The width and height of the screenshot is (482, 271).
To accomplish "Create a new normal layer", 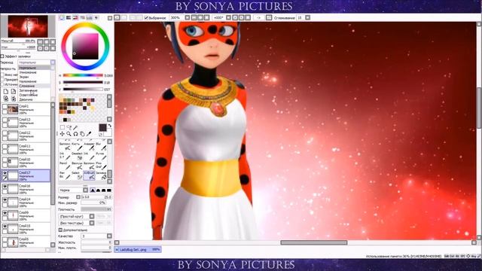I will pyautogui.click(x=6, y=92).
